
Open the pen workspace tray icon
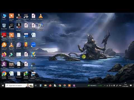point(117,86)
